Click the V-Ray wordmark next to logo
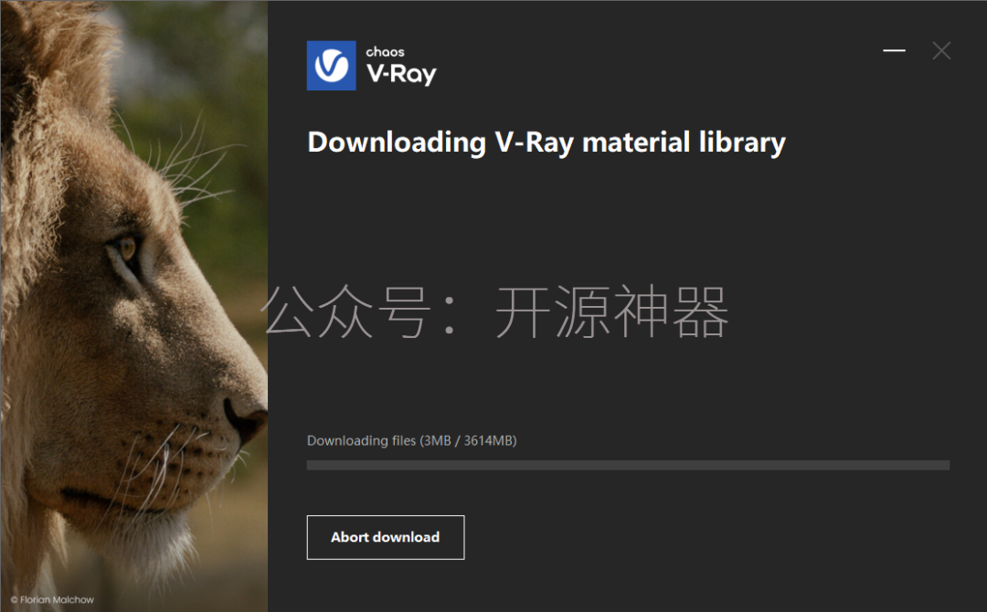This screenshot has height=612, width=987. click(x=401, y=74)
